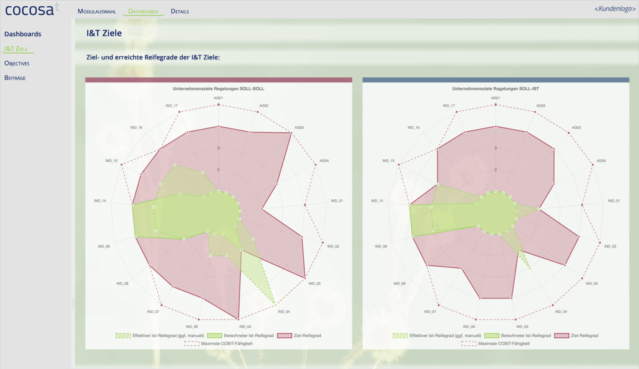Click the Kundenlogo placeholder

[615, 9]
